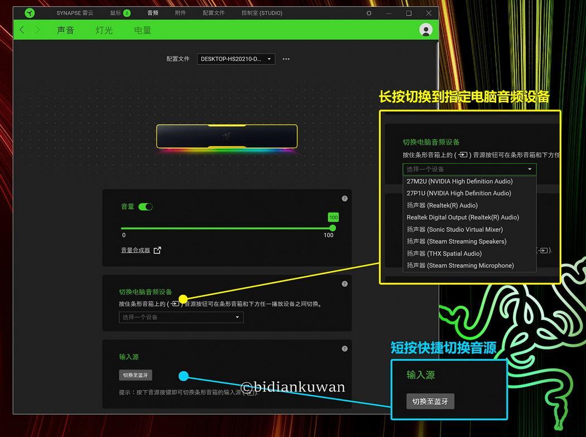Turn off the 音量 toggle switch
Image resolution: width=586 pixels, height=437 pixels.
click(x=145, y=207)
